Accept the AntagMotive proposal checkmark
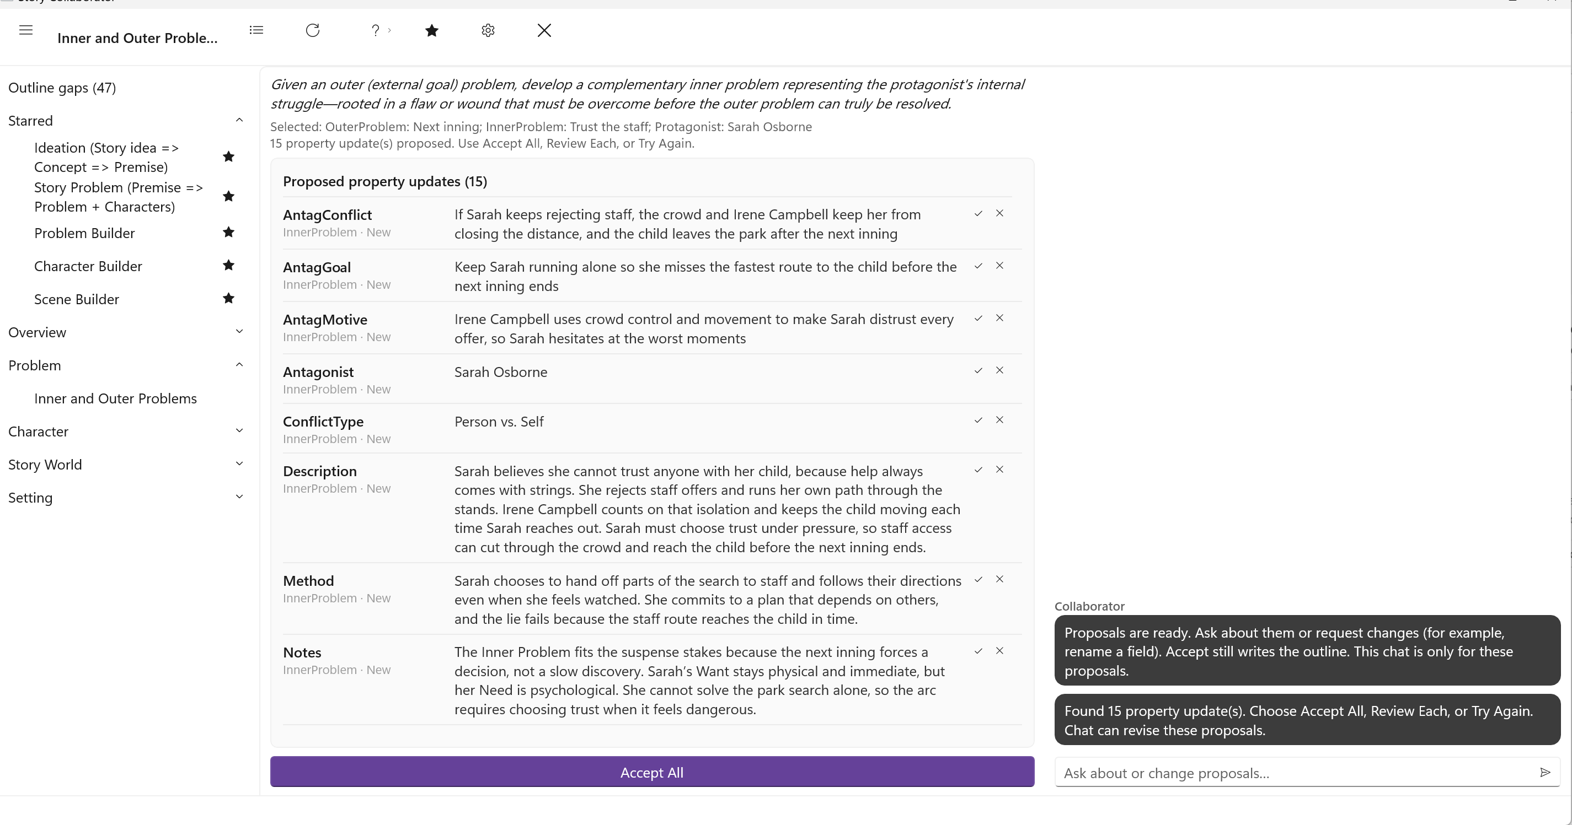 point(979,319)
